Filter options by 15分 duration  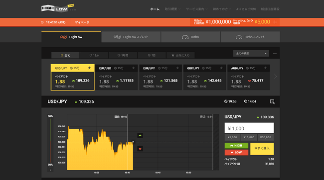point(94,55)
